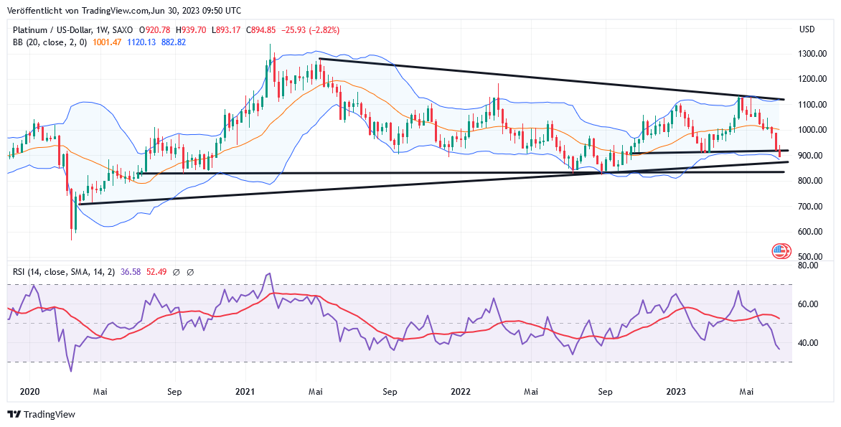Open the BB (20, close, 2, 0) indicator legend
841x427 pixels.
point(50,42)
